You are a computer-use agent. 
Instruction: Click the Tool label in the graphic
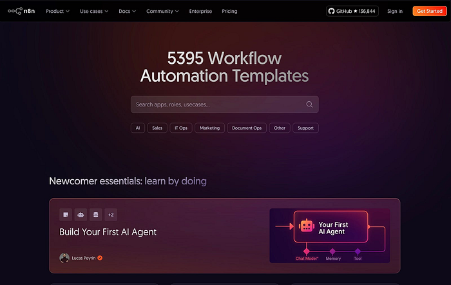coord(358,259)
